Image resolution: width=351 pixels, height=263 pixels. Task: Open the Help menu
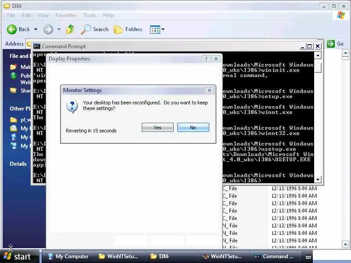tap(108, 15)
